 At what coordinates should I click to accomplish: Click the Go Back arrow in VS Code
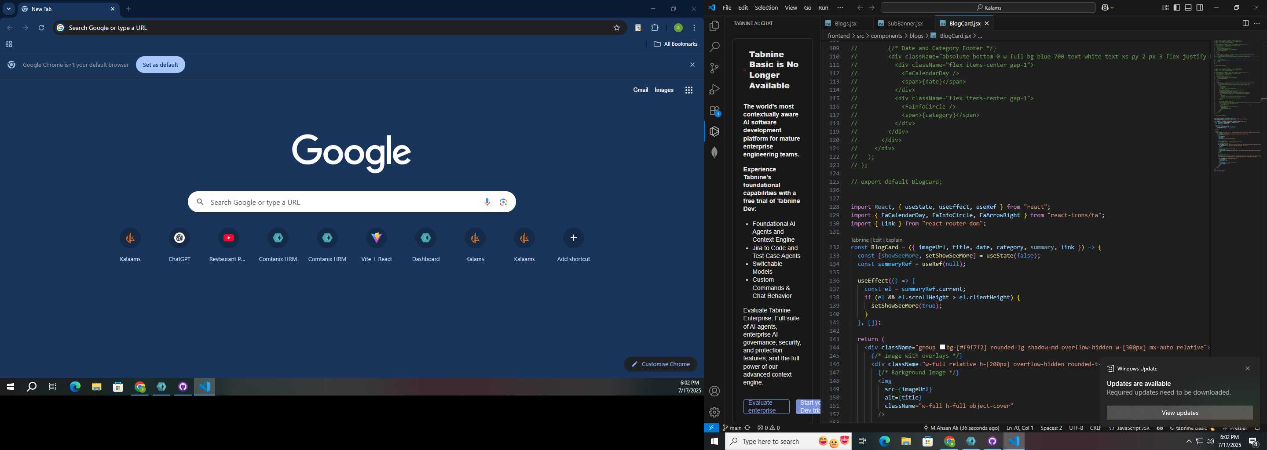[859, 8]
